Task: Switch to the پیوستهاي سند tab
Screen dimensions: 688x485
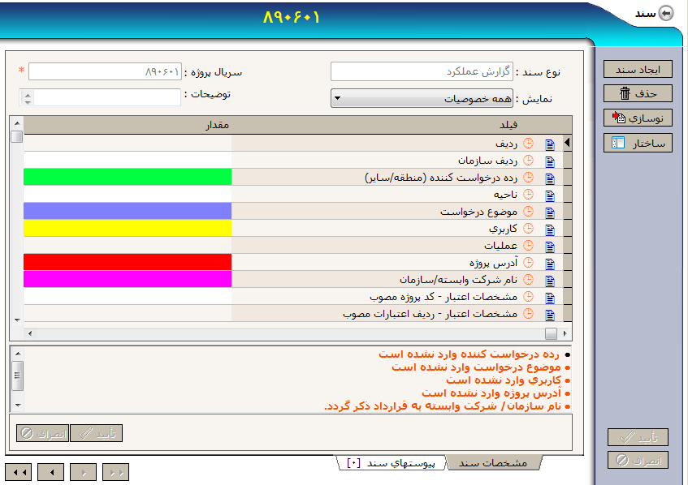Action: point(392,463)
